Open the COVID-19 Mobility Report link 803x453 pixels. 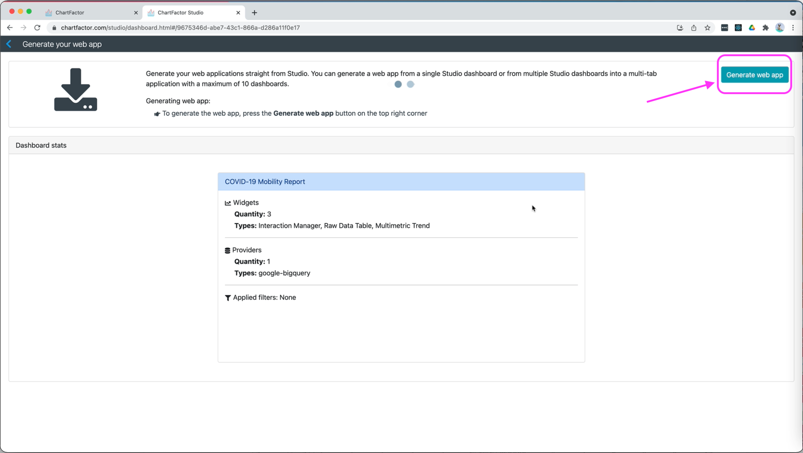pyautogui.click(x=265, y=182)
